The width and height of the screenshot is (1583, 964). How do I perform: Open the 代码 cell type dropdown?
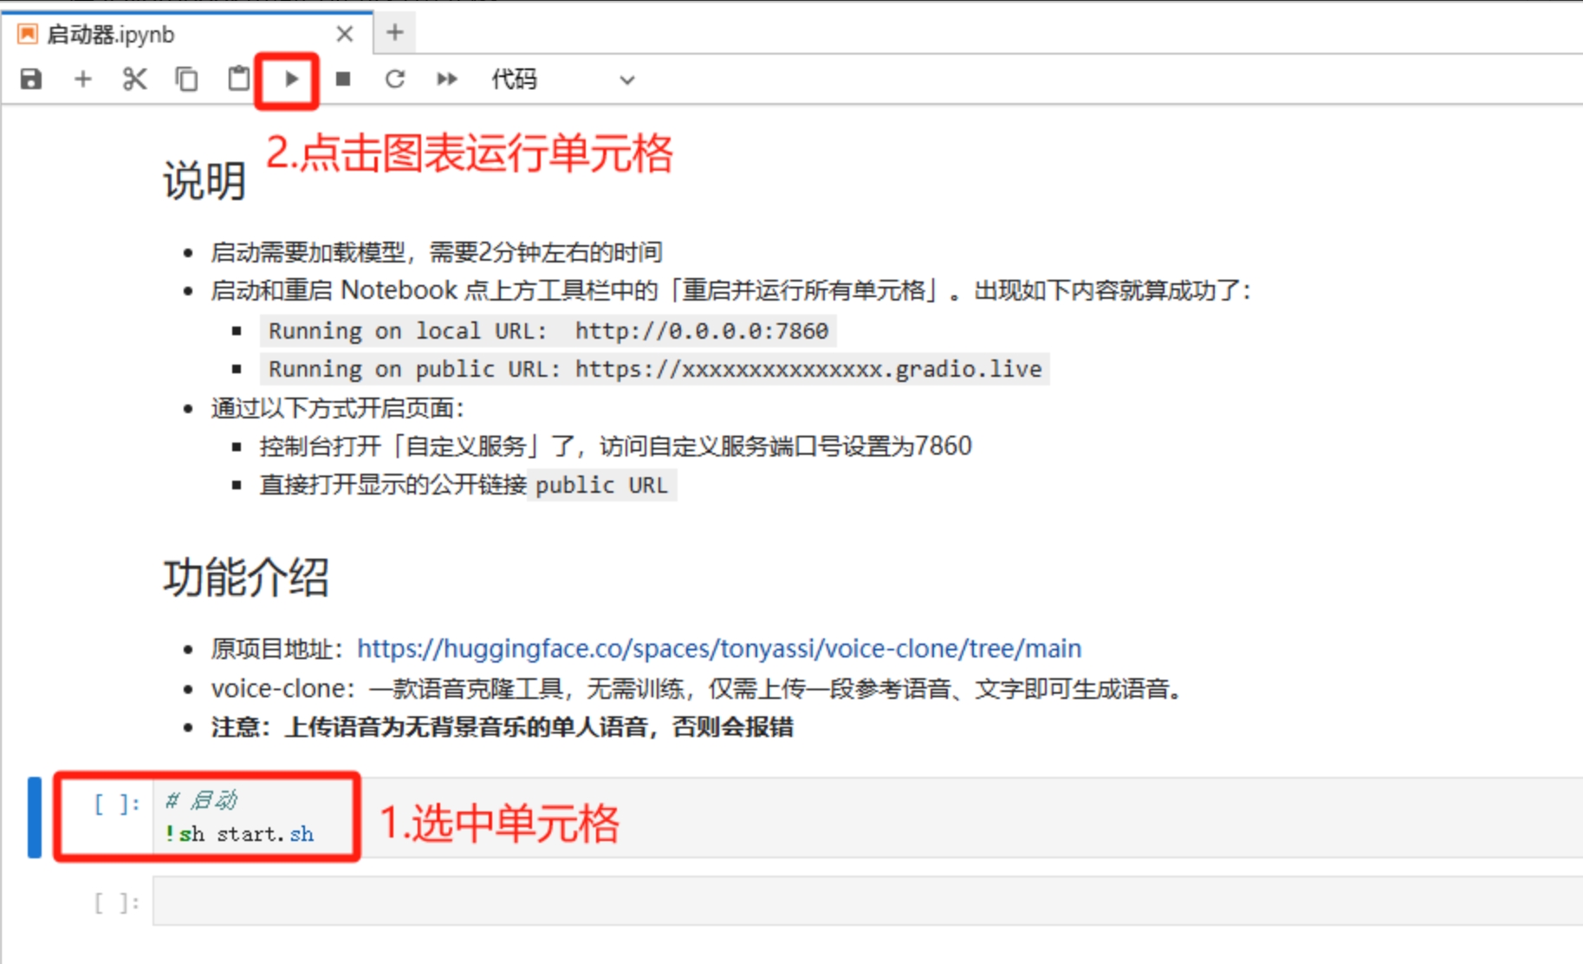(563, 80)
